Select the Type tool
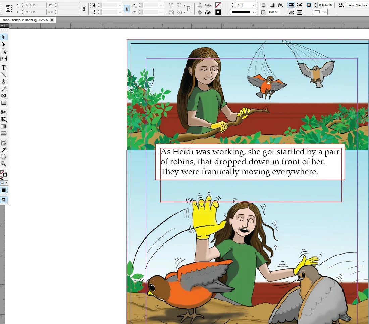Viewport: 369px width, 324px height. click(x=4, y=68)
